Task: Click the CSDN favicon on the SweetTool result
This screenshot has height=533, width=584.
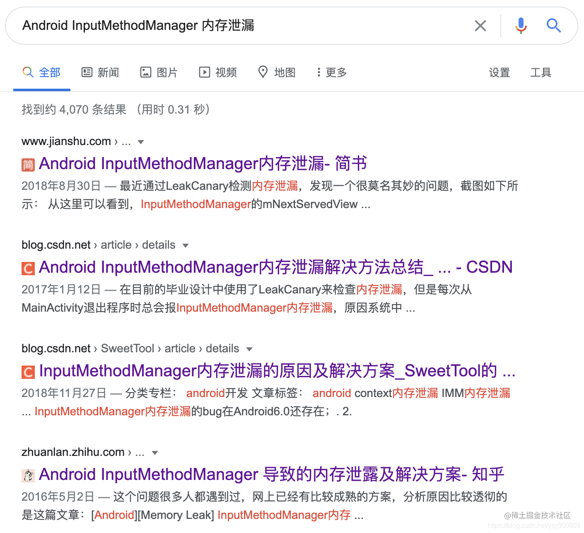Action: (27, 372)
